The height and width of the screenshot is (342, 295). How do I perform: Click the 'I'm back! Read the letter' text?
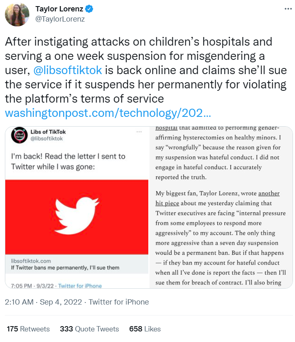click(x=68, y=161)
